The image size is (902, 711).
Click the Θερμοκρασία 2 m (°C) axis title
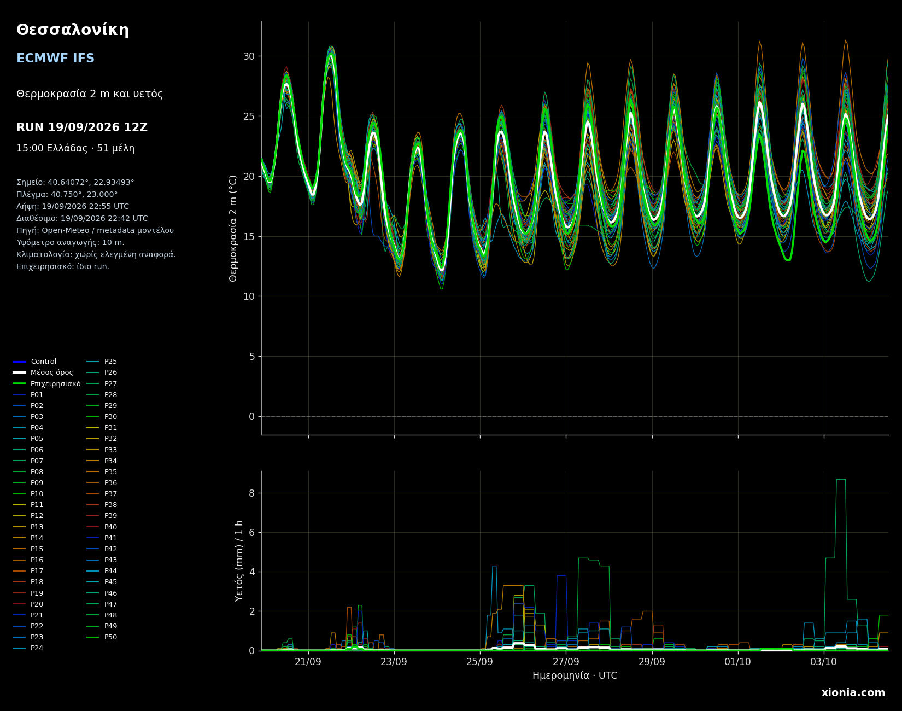[x=233, y=228]
